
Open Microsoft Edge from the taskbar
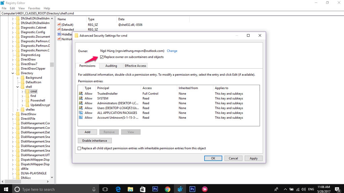coord(118,189)
